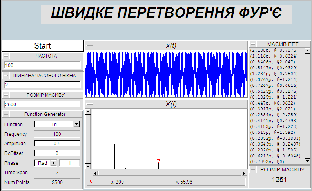Viewport: 312px width, 191px height.
Task: Select FFT entry (0.7092p, @0)
Action: coord(267,162)
